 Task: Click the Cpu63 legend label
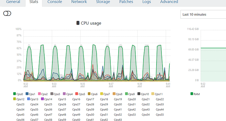point(118,120)
